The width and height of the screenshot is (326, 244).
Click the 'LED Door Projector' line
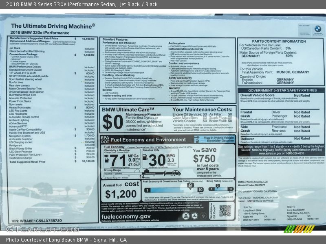click(21, 151)
